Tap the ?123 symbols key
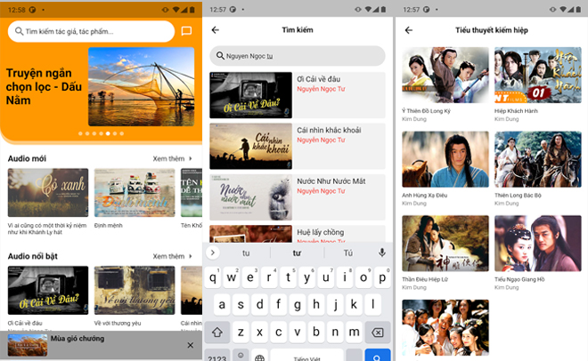 coord(217,357)
